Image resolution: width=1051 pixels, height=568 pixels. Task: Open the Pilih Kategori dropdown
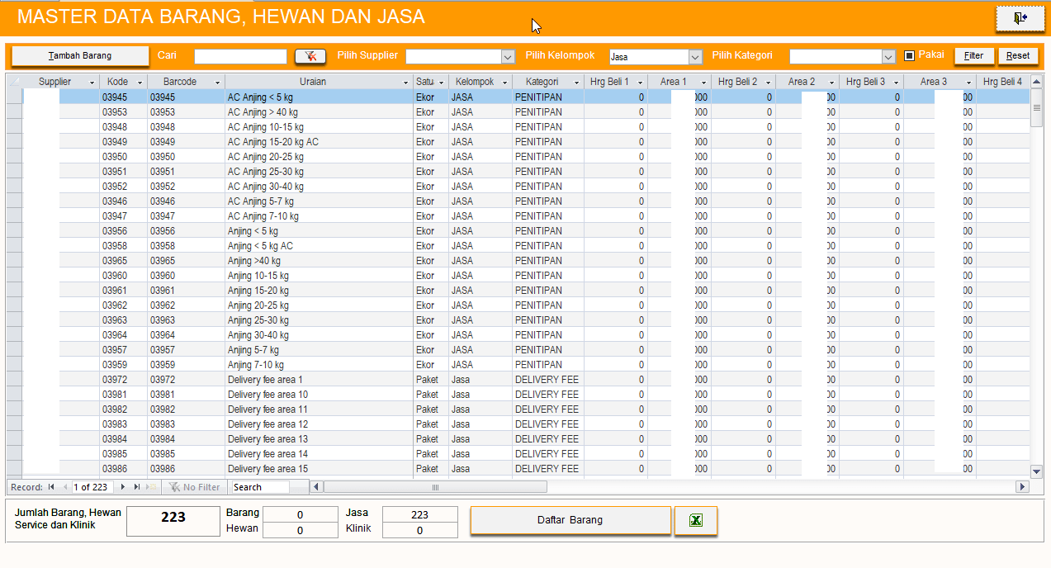(x=888, y=57)
